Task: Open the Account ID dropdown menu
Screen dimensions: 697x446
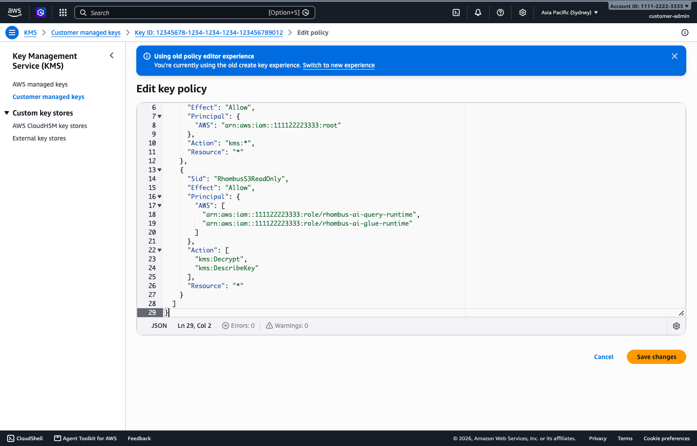Action: 649,6
